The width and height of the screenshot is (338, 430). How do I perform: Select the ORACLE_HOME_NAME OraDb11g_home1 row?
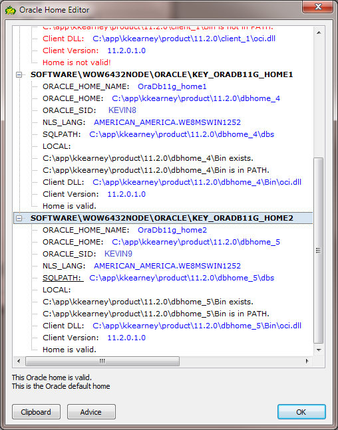[x=124, y=86]
